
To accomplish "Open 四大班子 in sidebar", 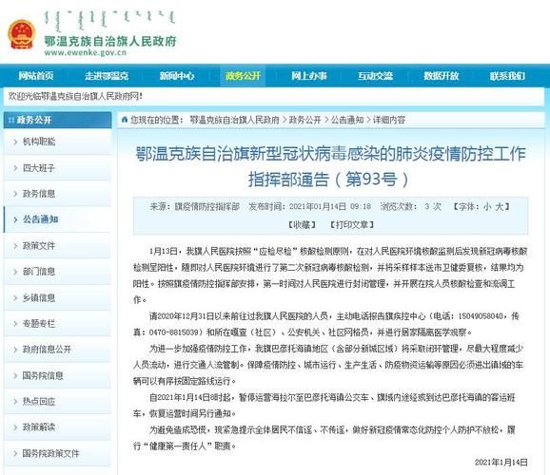I will click(39, 168).
